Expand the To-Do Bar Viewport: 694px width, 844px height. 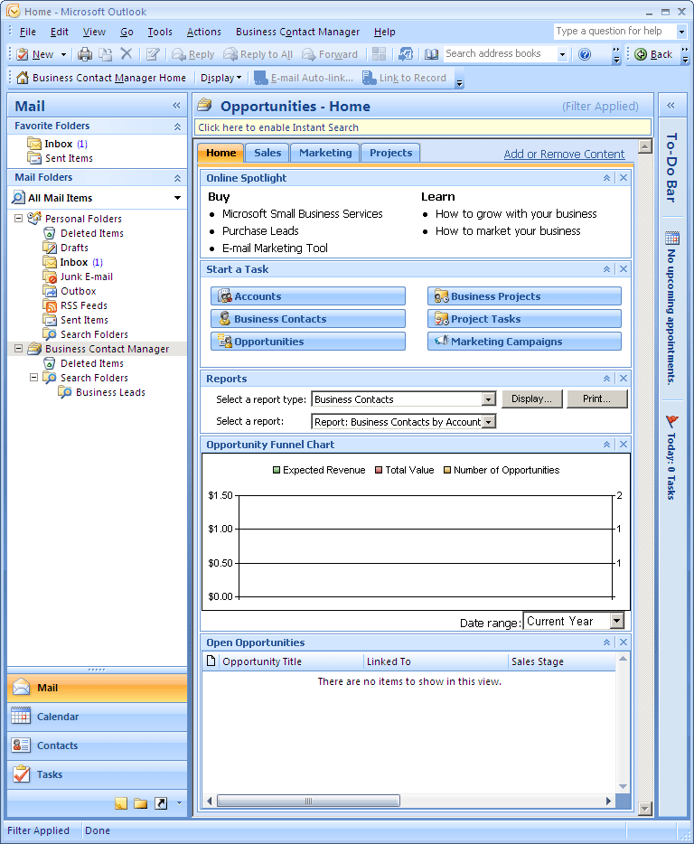pos(671,106)
